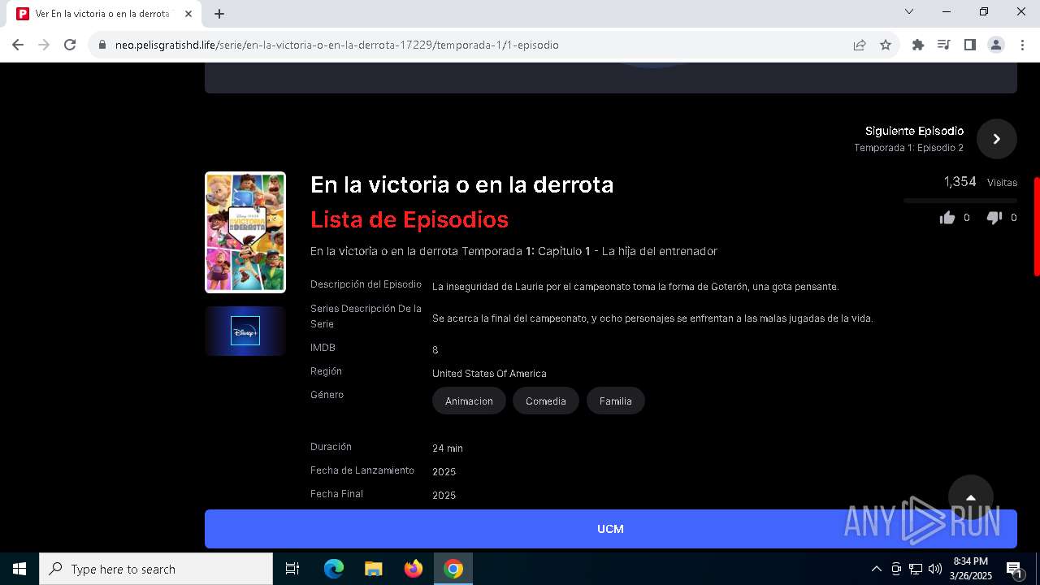1040x585 pixels.
Task: Open the volume control in the tray
Action: tap(935, 569)
